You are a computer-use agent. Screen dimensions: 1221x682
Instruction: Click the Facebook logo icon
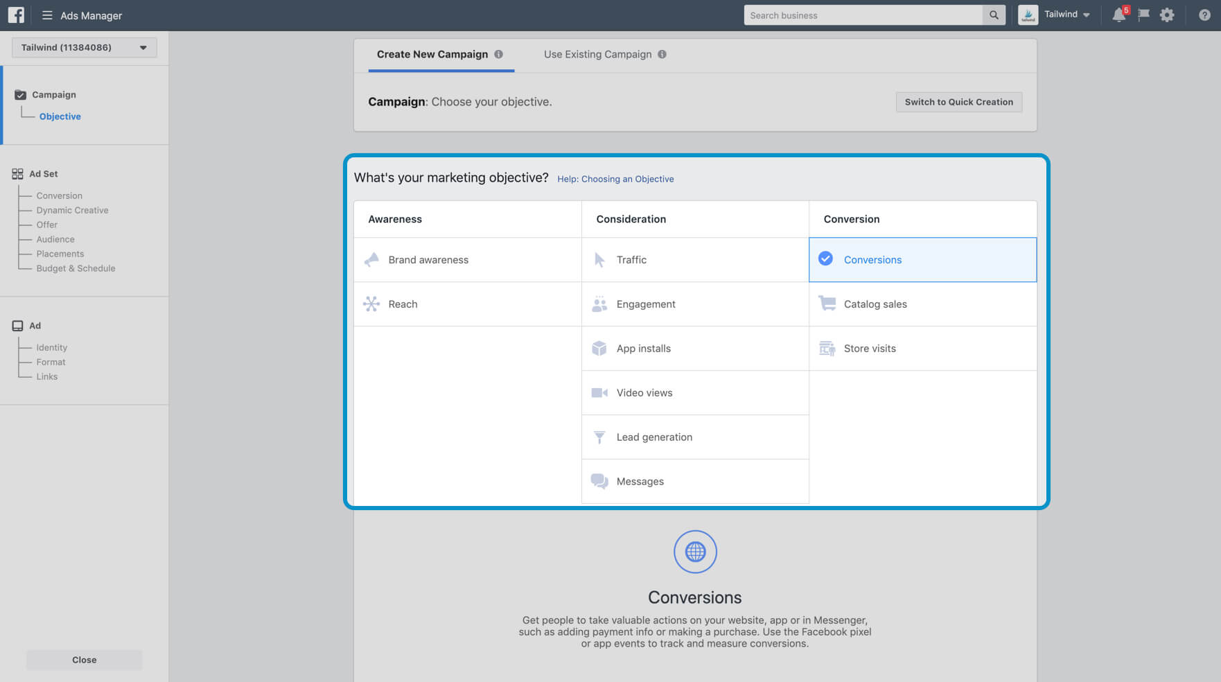[16, 15]
